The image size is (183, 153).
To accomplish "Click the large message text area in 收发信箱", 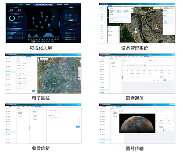I will (66, 121).
